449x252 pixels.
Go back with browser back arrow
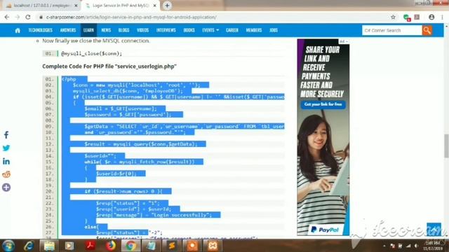click(x=7, y=17)
